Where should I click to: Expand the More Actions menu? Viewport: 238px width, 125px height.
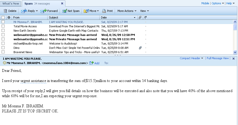127,11
